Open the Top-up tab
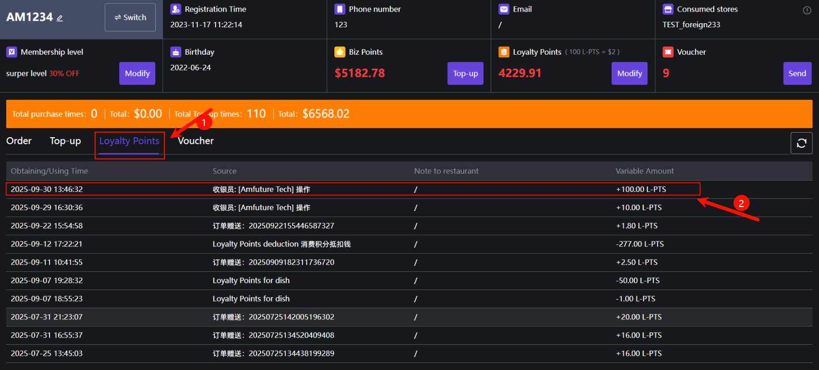 (x=65, y=141)
